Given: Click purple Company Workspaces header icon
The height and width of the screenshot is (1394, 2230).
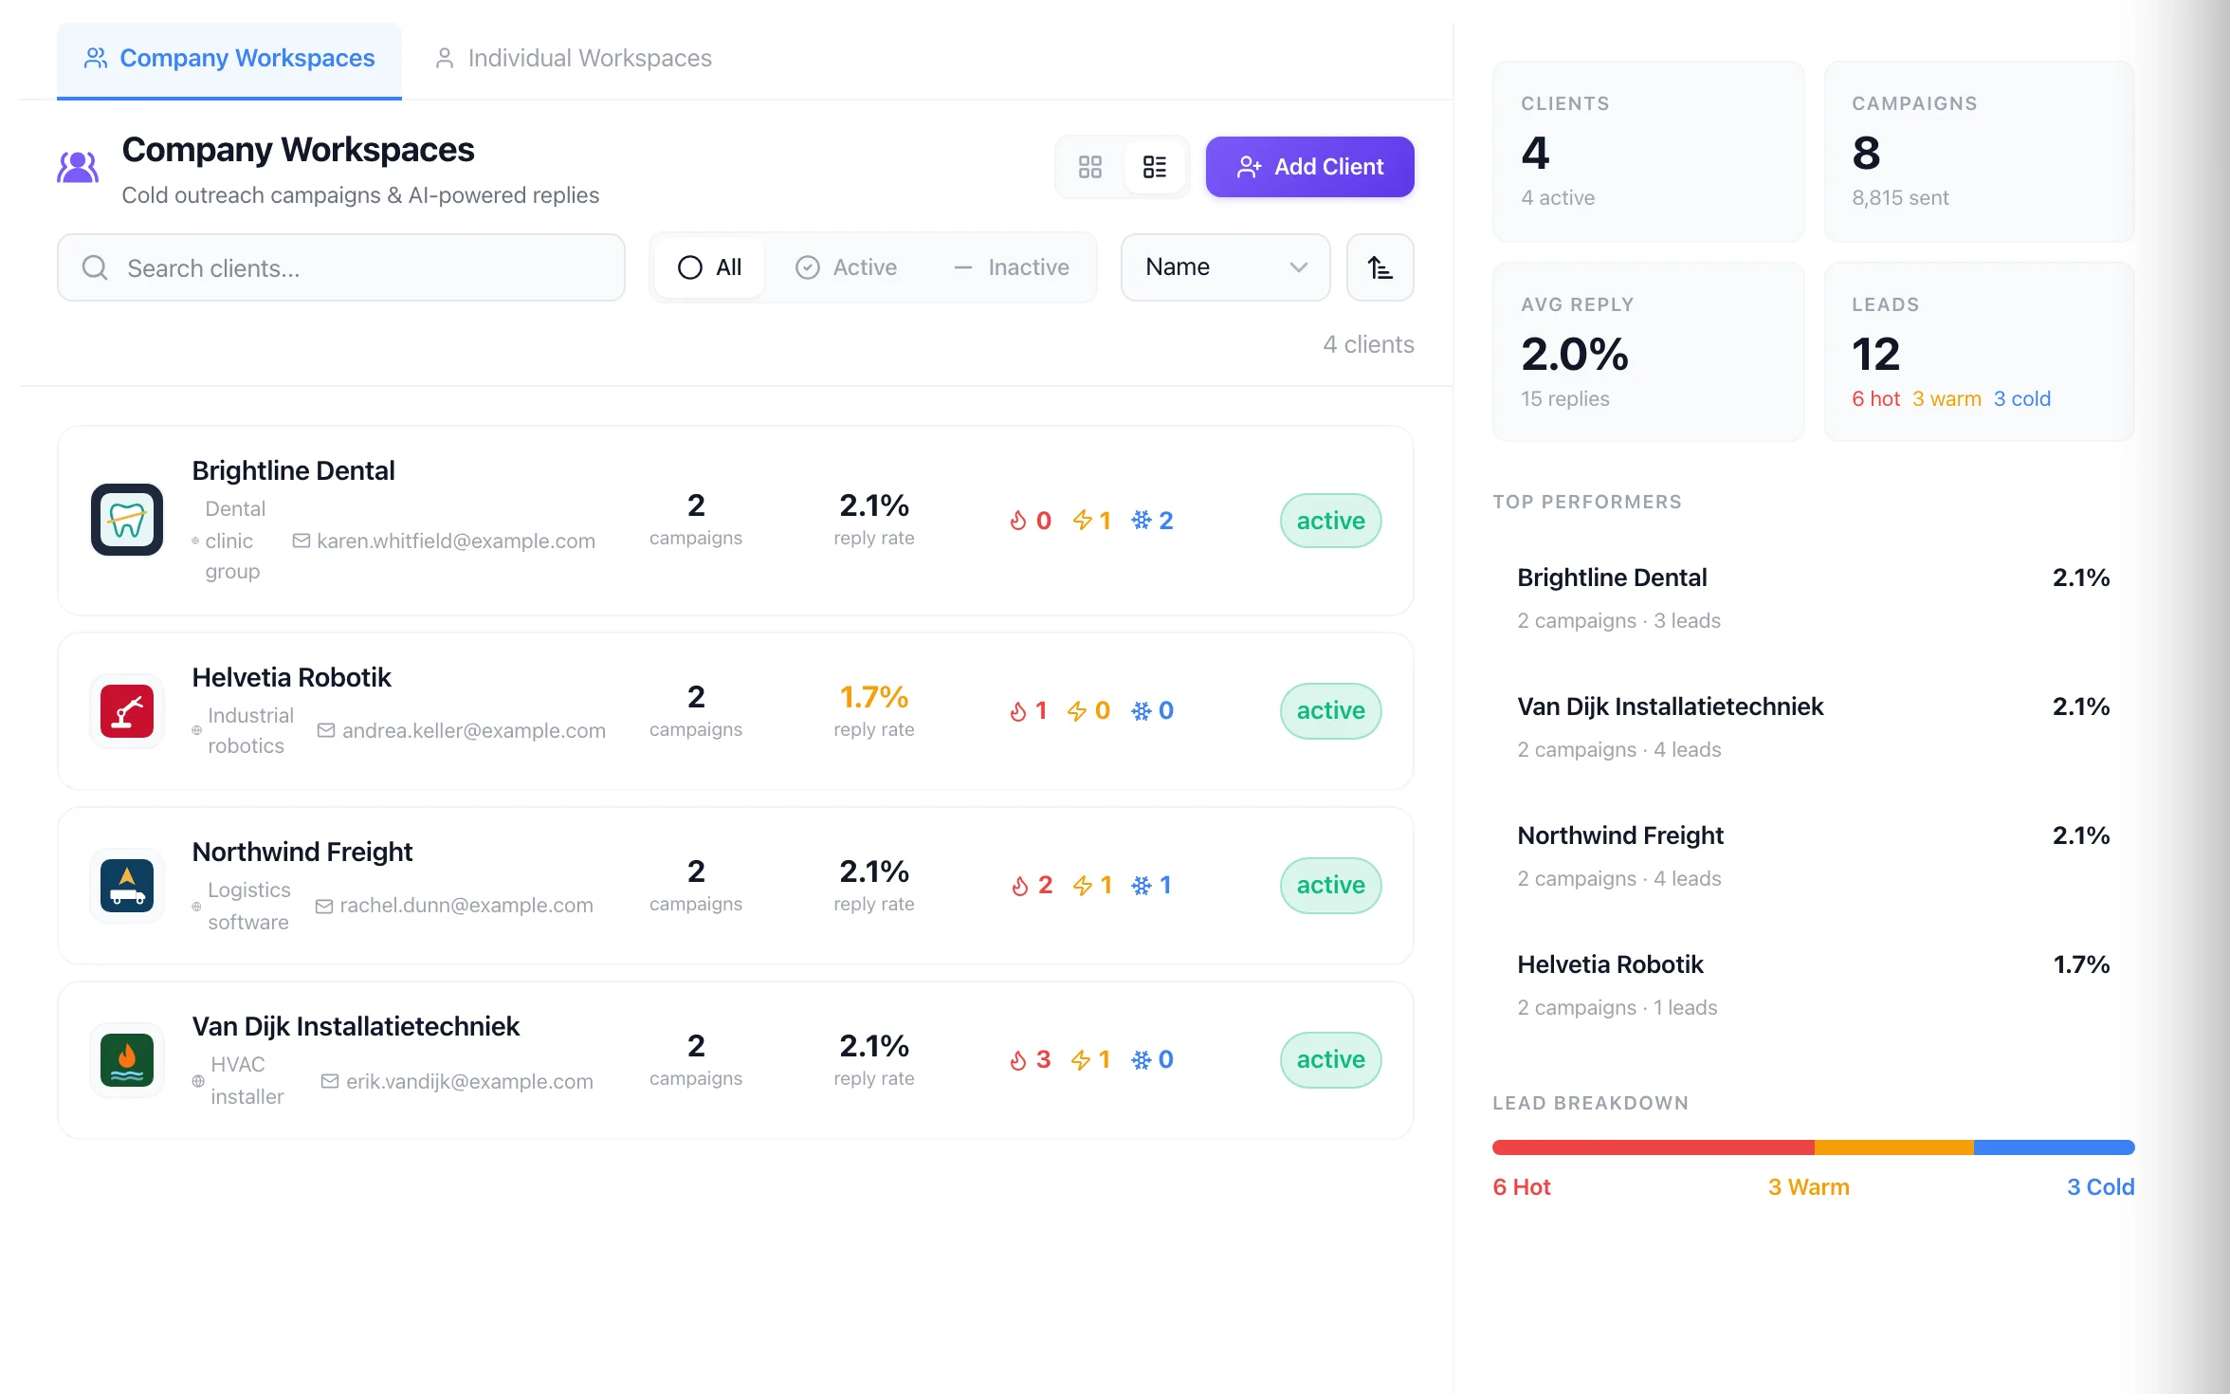Looking at the screenshot, I should point(78,167).
